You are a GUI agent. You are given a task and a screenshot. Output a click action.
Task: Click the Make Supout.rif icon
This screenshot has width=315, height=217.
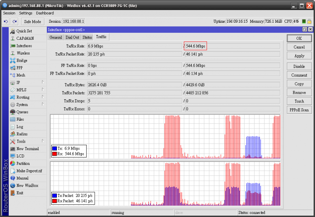pyautogui.click(x=13, y=171)
